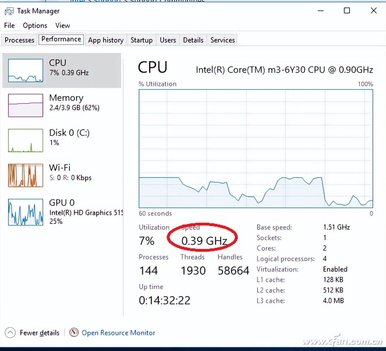Switch to the App history tab
This screenshot has height=351, width=386.
point(106,40)
